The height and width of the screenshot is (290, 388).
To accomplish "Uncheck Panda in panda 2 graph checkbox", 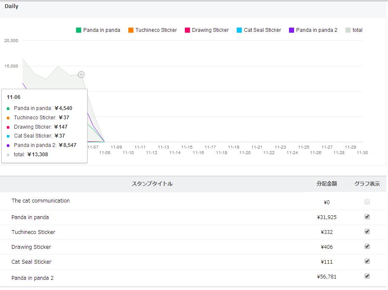I will point(367,276).
